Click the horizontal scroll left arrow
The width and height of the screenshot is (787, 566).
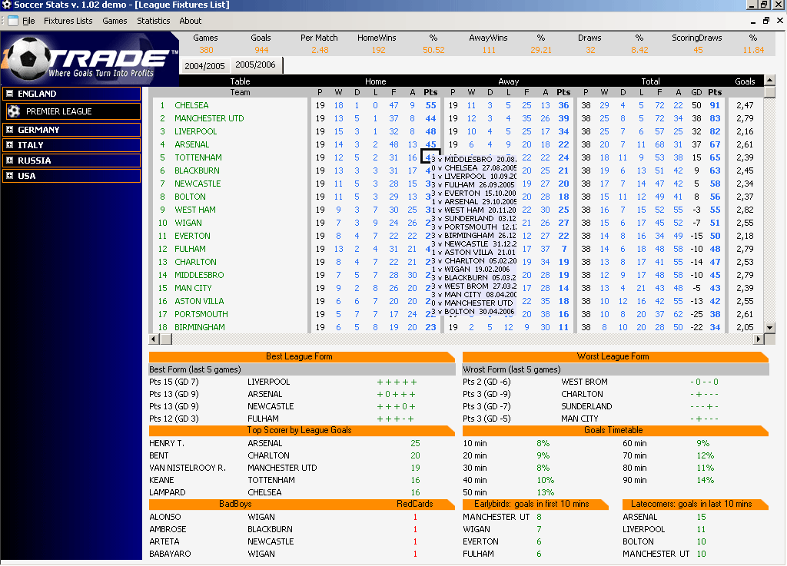[154, 339]
